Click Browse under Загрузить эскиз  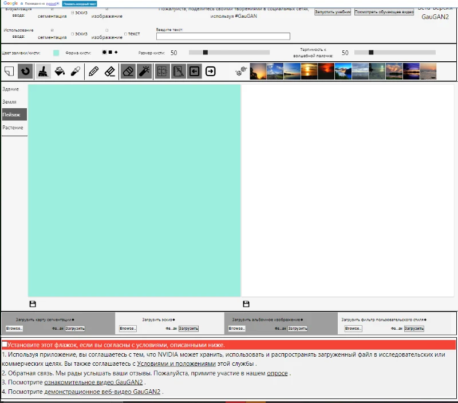(128, 328)
